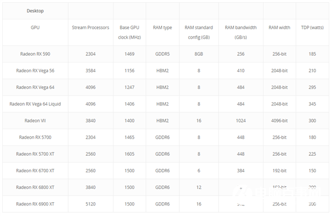Image resolution: width=332 pixels, height=216 pixels.
Task: Select the Radeon RX 6800 XT cell
Action: coord(35,187)
